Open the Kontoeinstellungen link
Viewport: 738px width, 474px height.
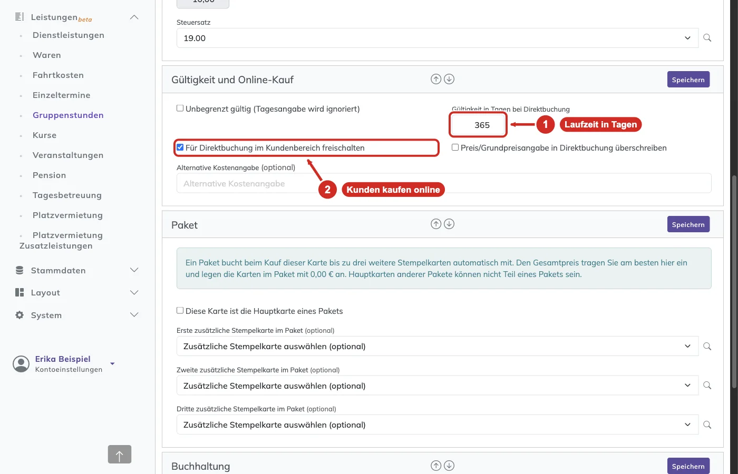[x=69, y=370]
